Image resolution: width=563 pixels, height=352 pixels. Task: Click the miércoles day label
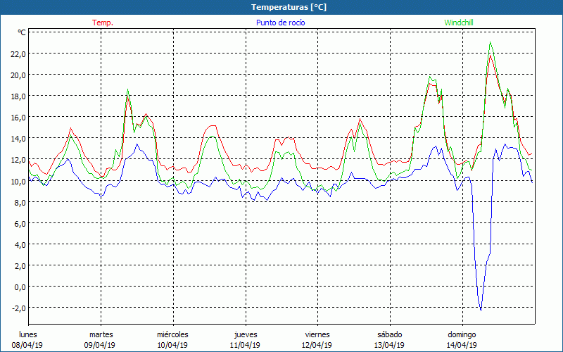pos(172,334)
